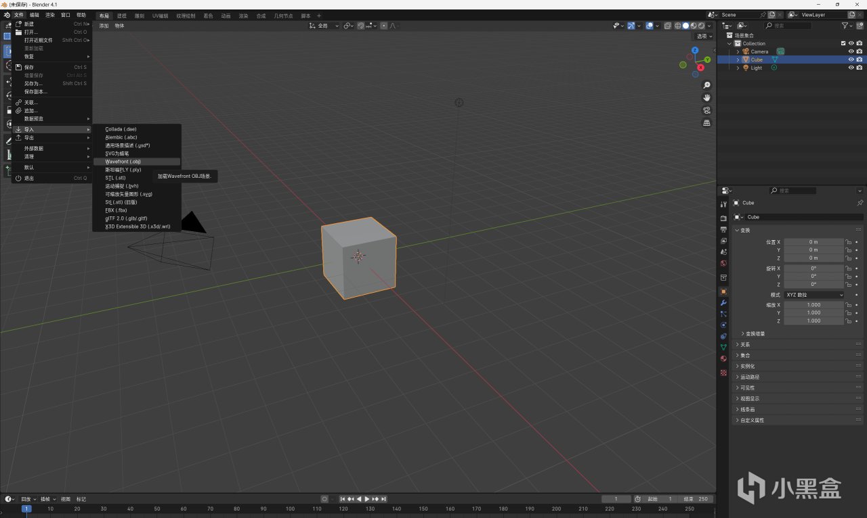Viewport: 867px width, 518px height.
Task: Open the Object Constraints properties tab
Action: [723, 336]
